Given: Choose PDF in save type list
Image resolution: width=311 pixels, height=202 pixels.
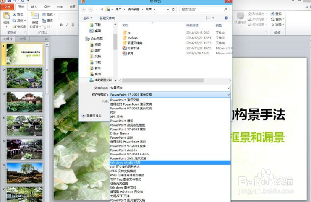Looking at the screenshot, I should [x=170, y=112].
